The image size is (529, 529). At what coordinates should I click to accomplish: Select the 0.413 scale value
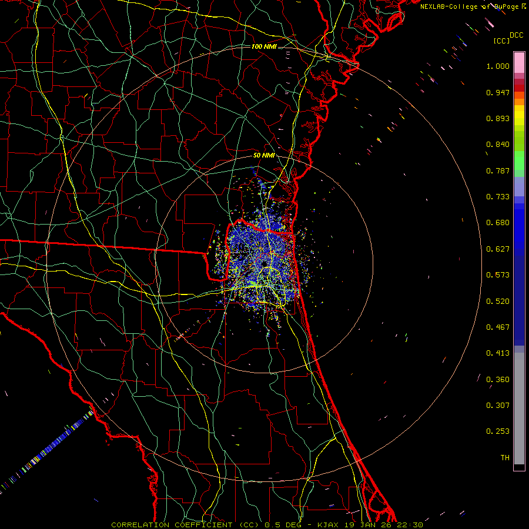point(498,353)
